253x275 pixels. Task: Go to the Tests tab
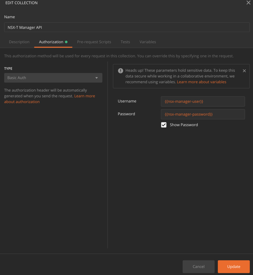(125, 42)
